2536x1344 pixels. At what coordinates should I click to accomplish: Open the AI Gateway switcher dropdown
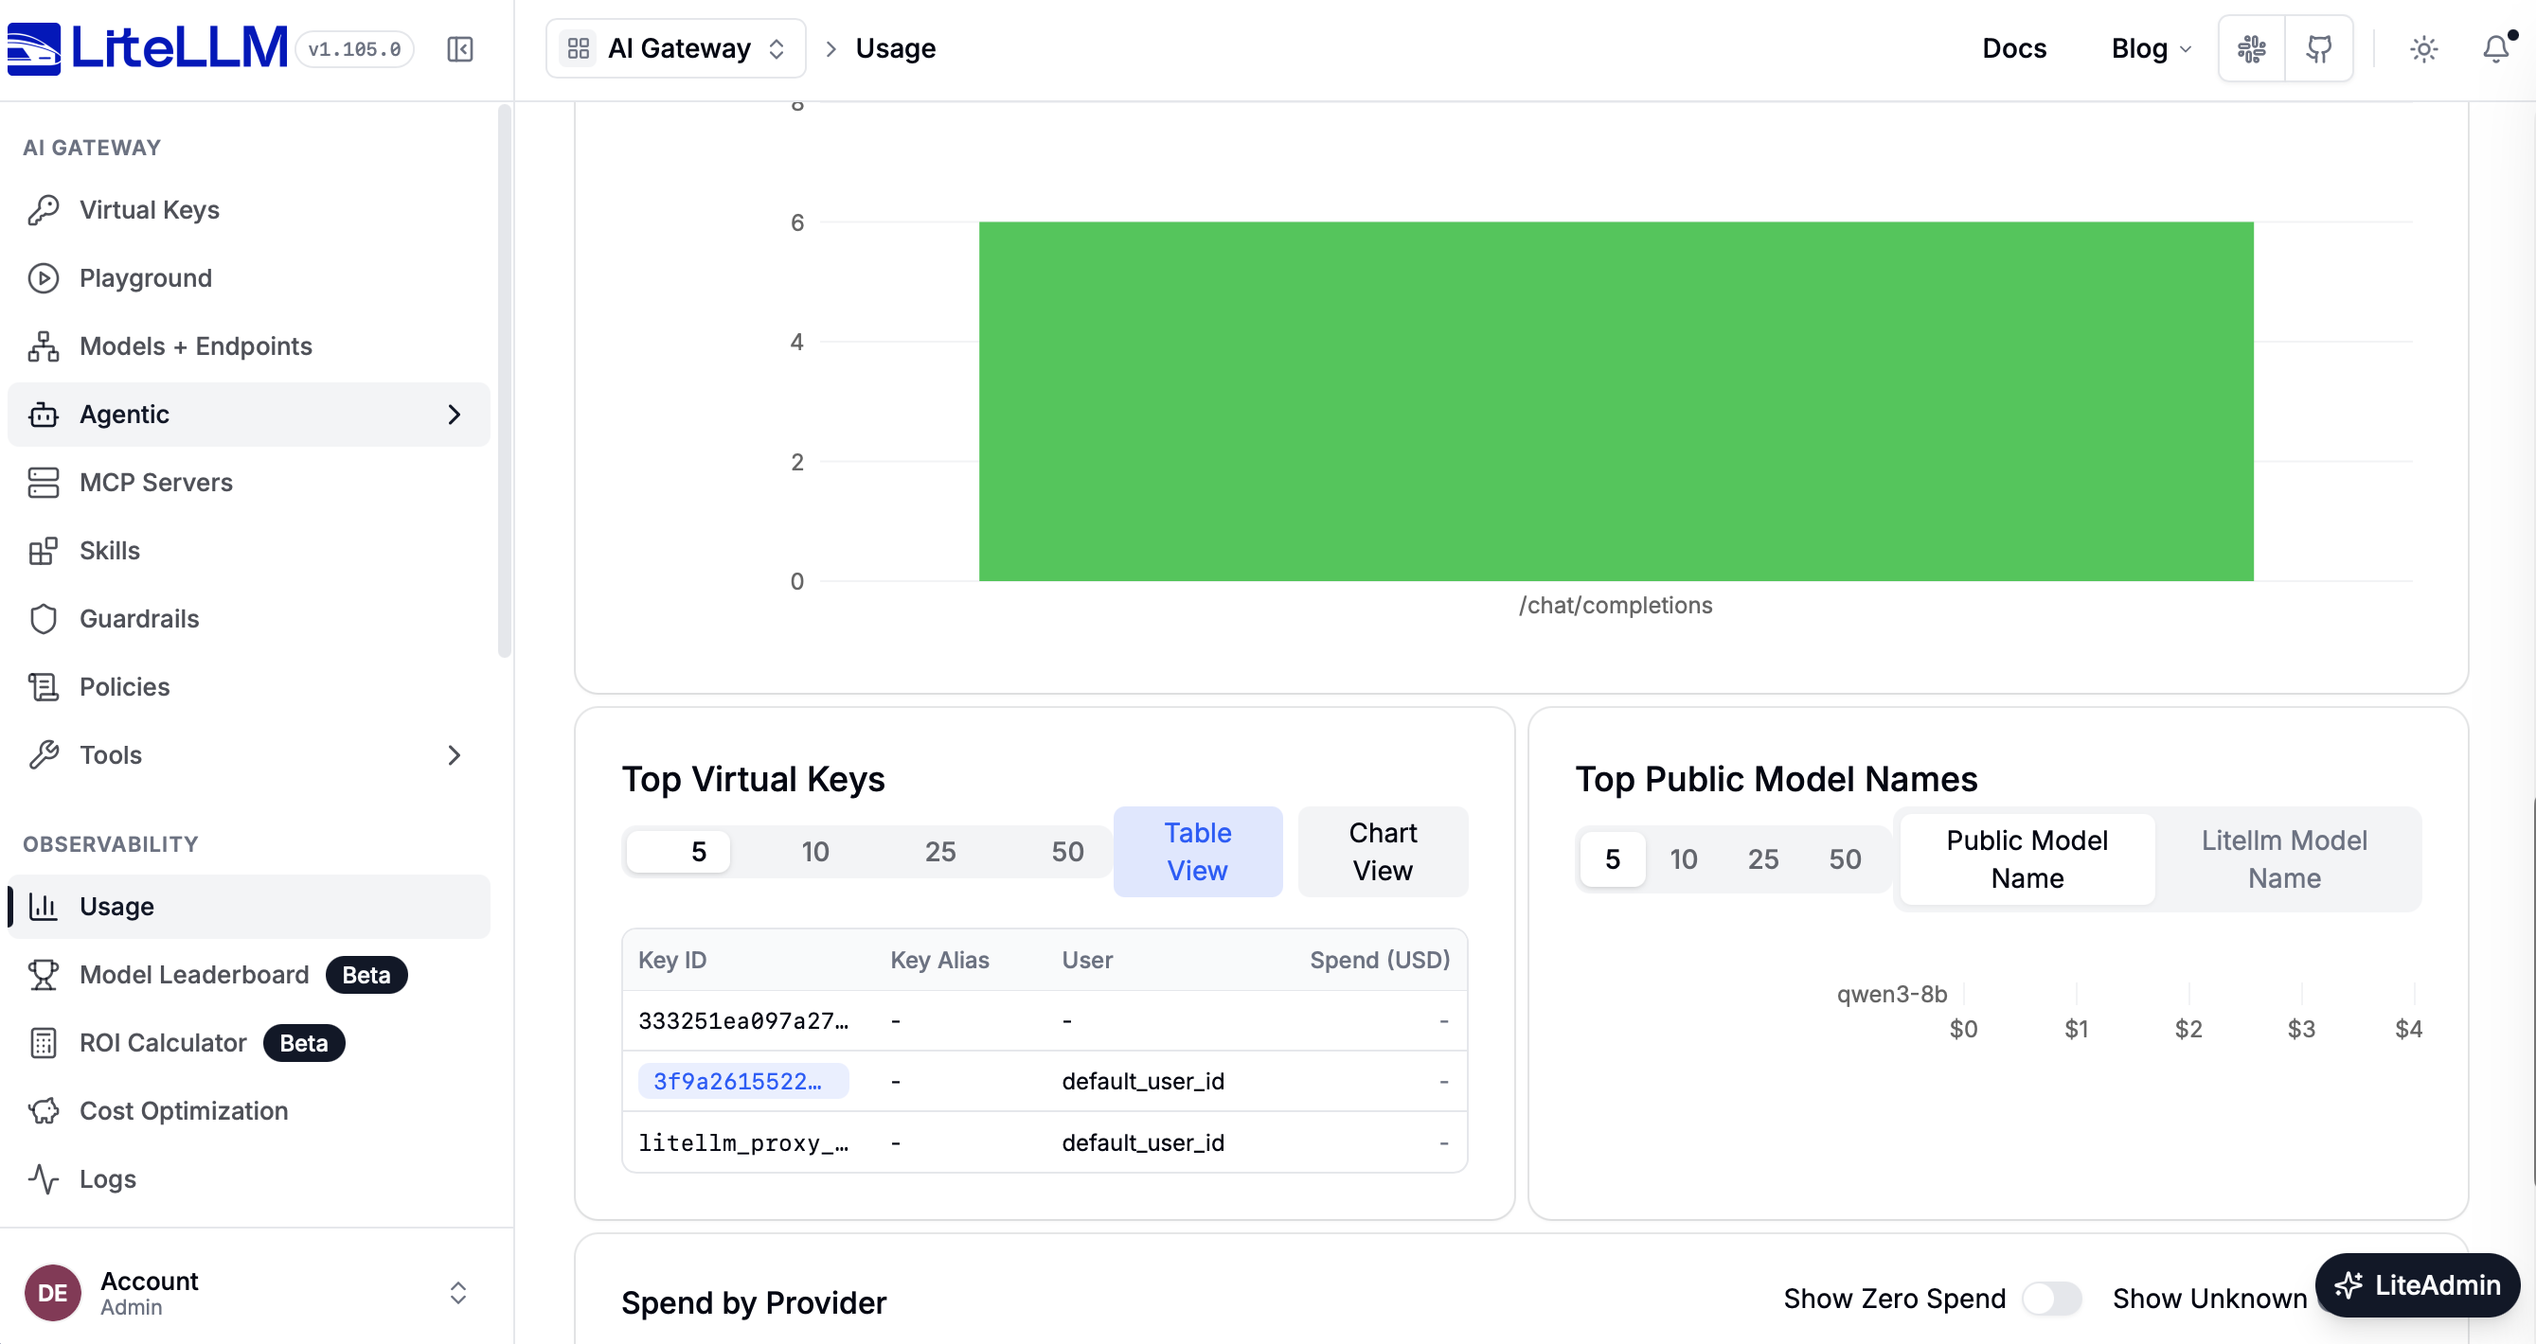(675, 48)
